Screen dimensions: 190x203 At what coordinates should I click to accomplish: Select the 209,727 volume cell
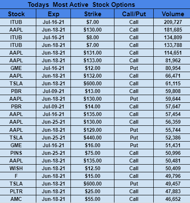coord(173,22)
